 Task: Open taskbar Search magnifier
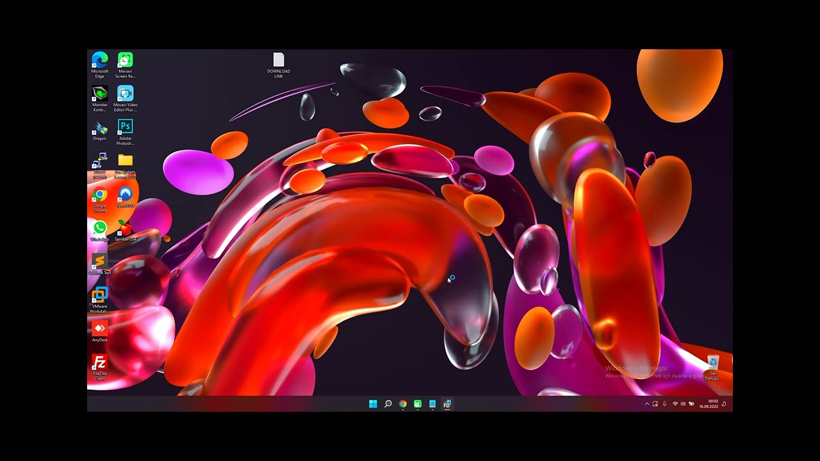tap(388, 404)
